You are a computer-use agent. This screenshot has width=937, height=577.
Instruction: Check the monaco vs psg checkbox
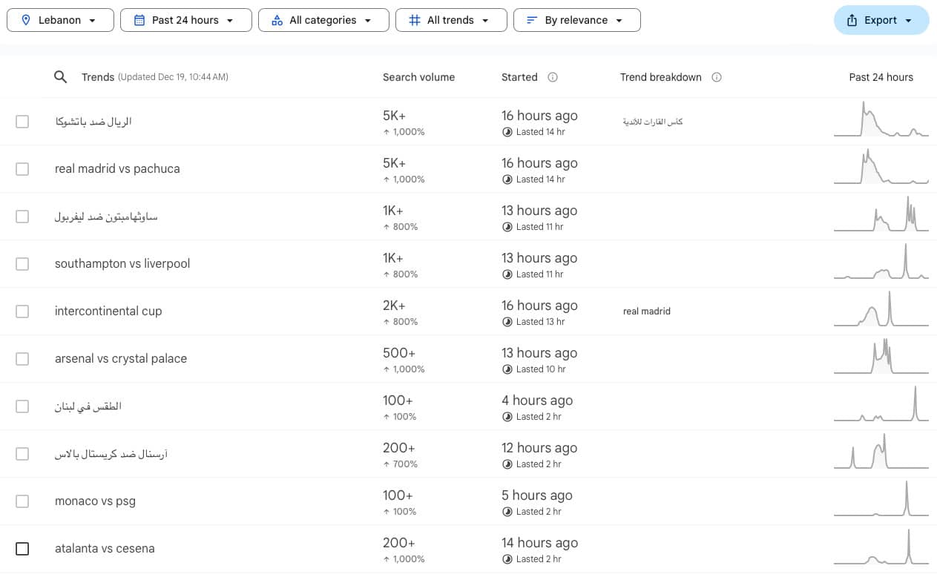(x=22, y=501)
